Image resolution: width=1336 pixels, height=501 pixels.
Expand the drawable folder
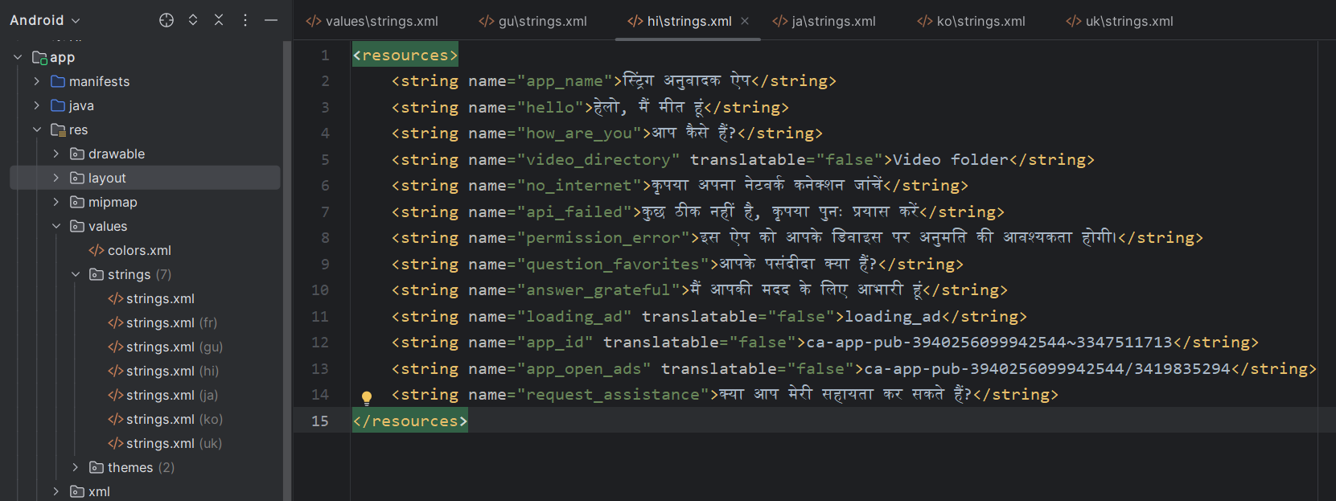pyautogui.click(x=56, y=154)
